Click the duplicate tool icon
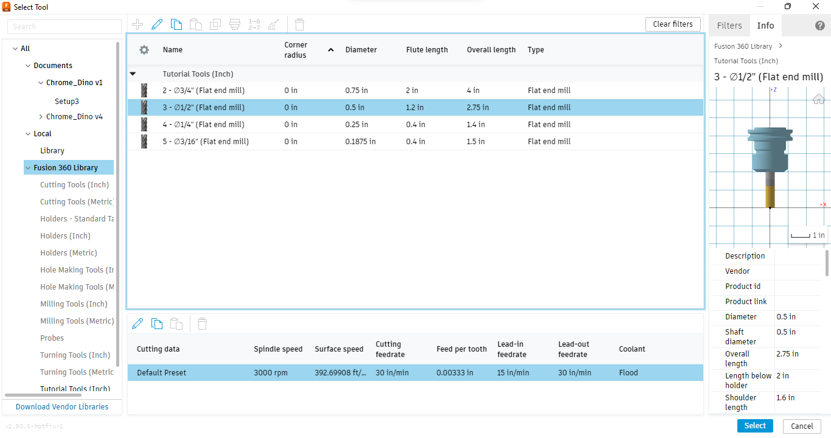This screenshot has width=831, height=438. (x=215, y=24)
